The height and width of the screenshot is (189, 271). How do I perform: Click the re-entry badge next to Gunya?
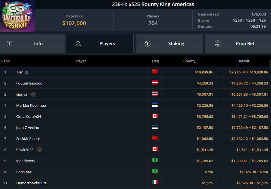coord(33,94)
